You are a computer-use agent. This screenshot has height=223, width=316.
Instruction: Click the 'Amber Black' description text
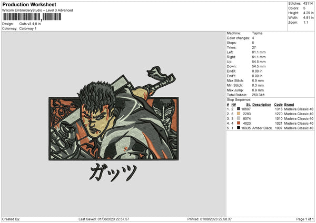(262, 128)
